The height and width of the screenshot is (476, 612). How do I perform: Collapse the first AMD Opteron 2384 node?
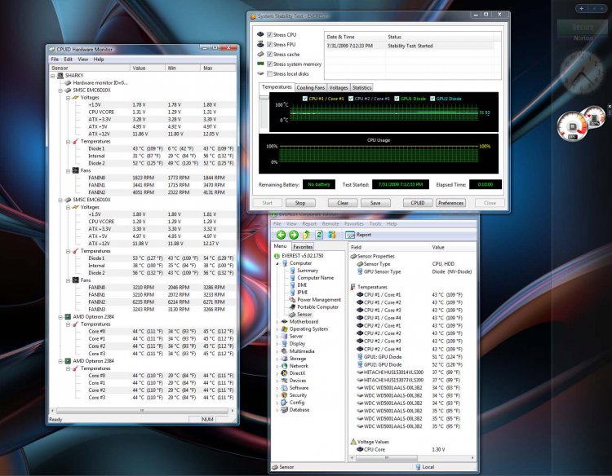(60, 317)
